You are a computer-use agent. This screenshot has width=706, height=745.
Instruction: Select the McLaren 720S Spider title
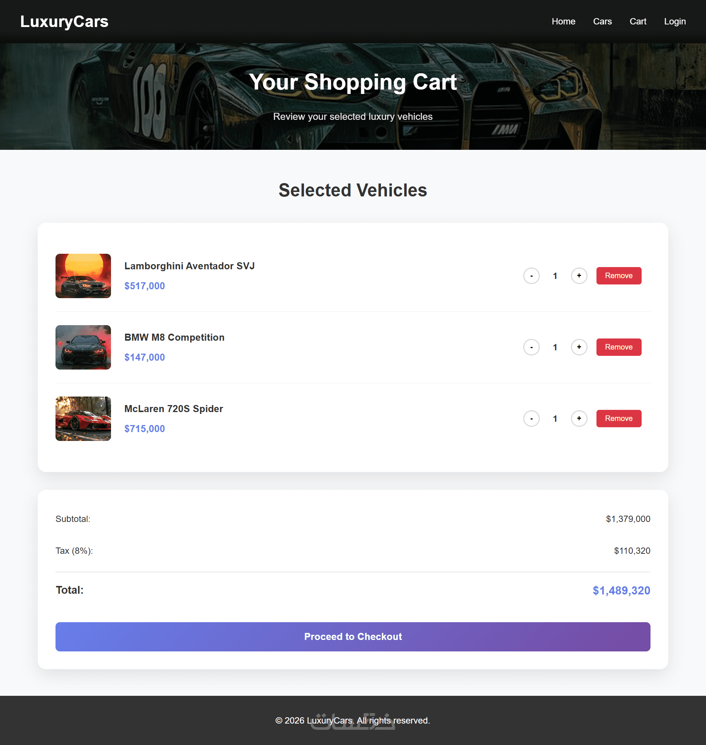pos(174,409)
